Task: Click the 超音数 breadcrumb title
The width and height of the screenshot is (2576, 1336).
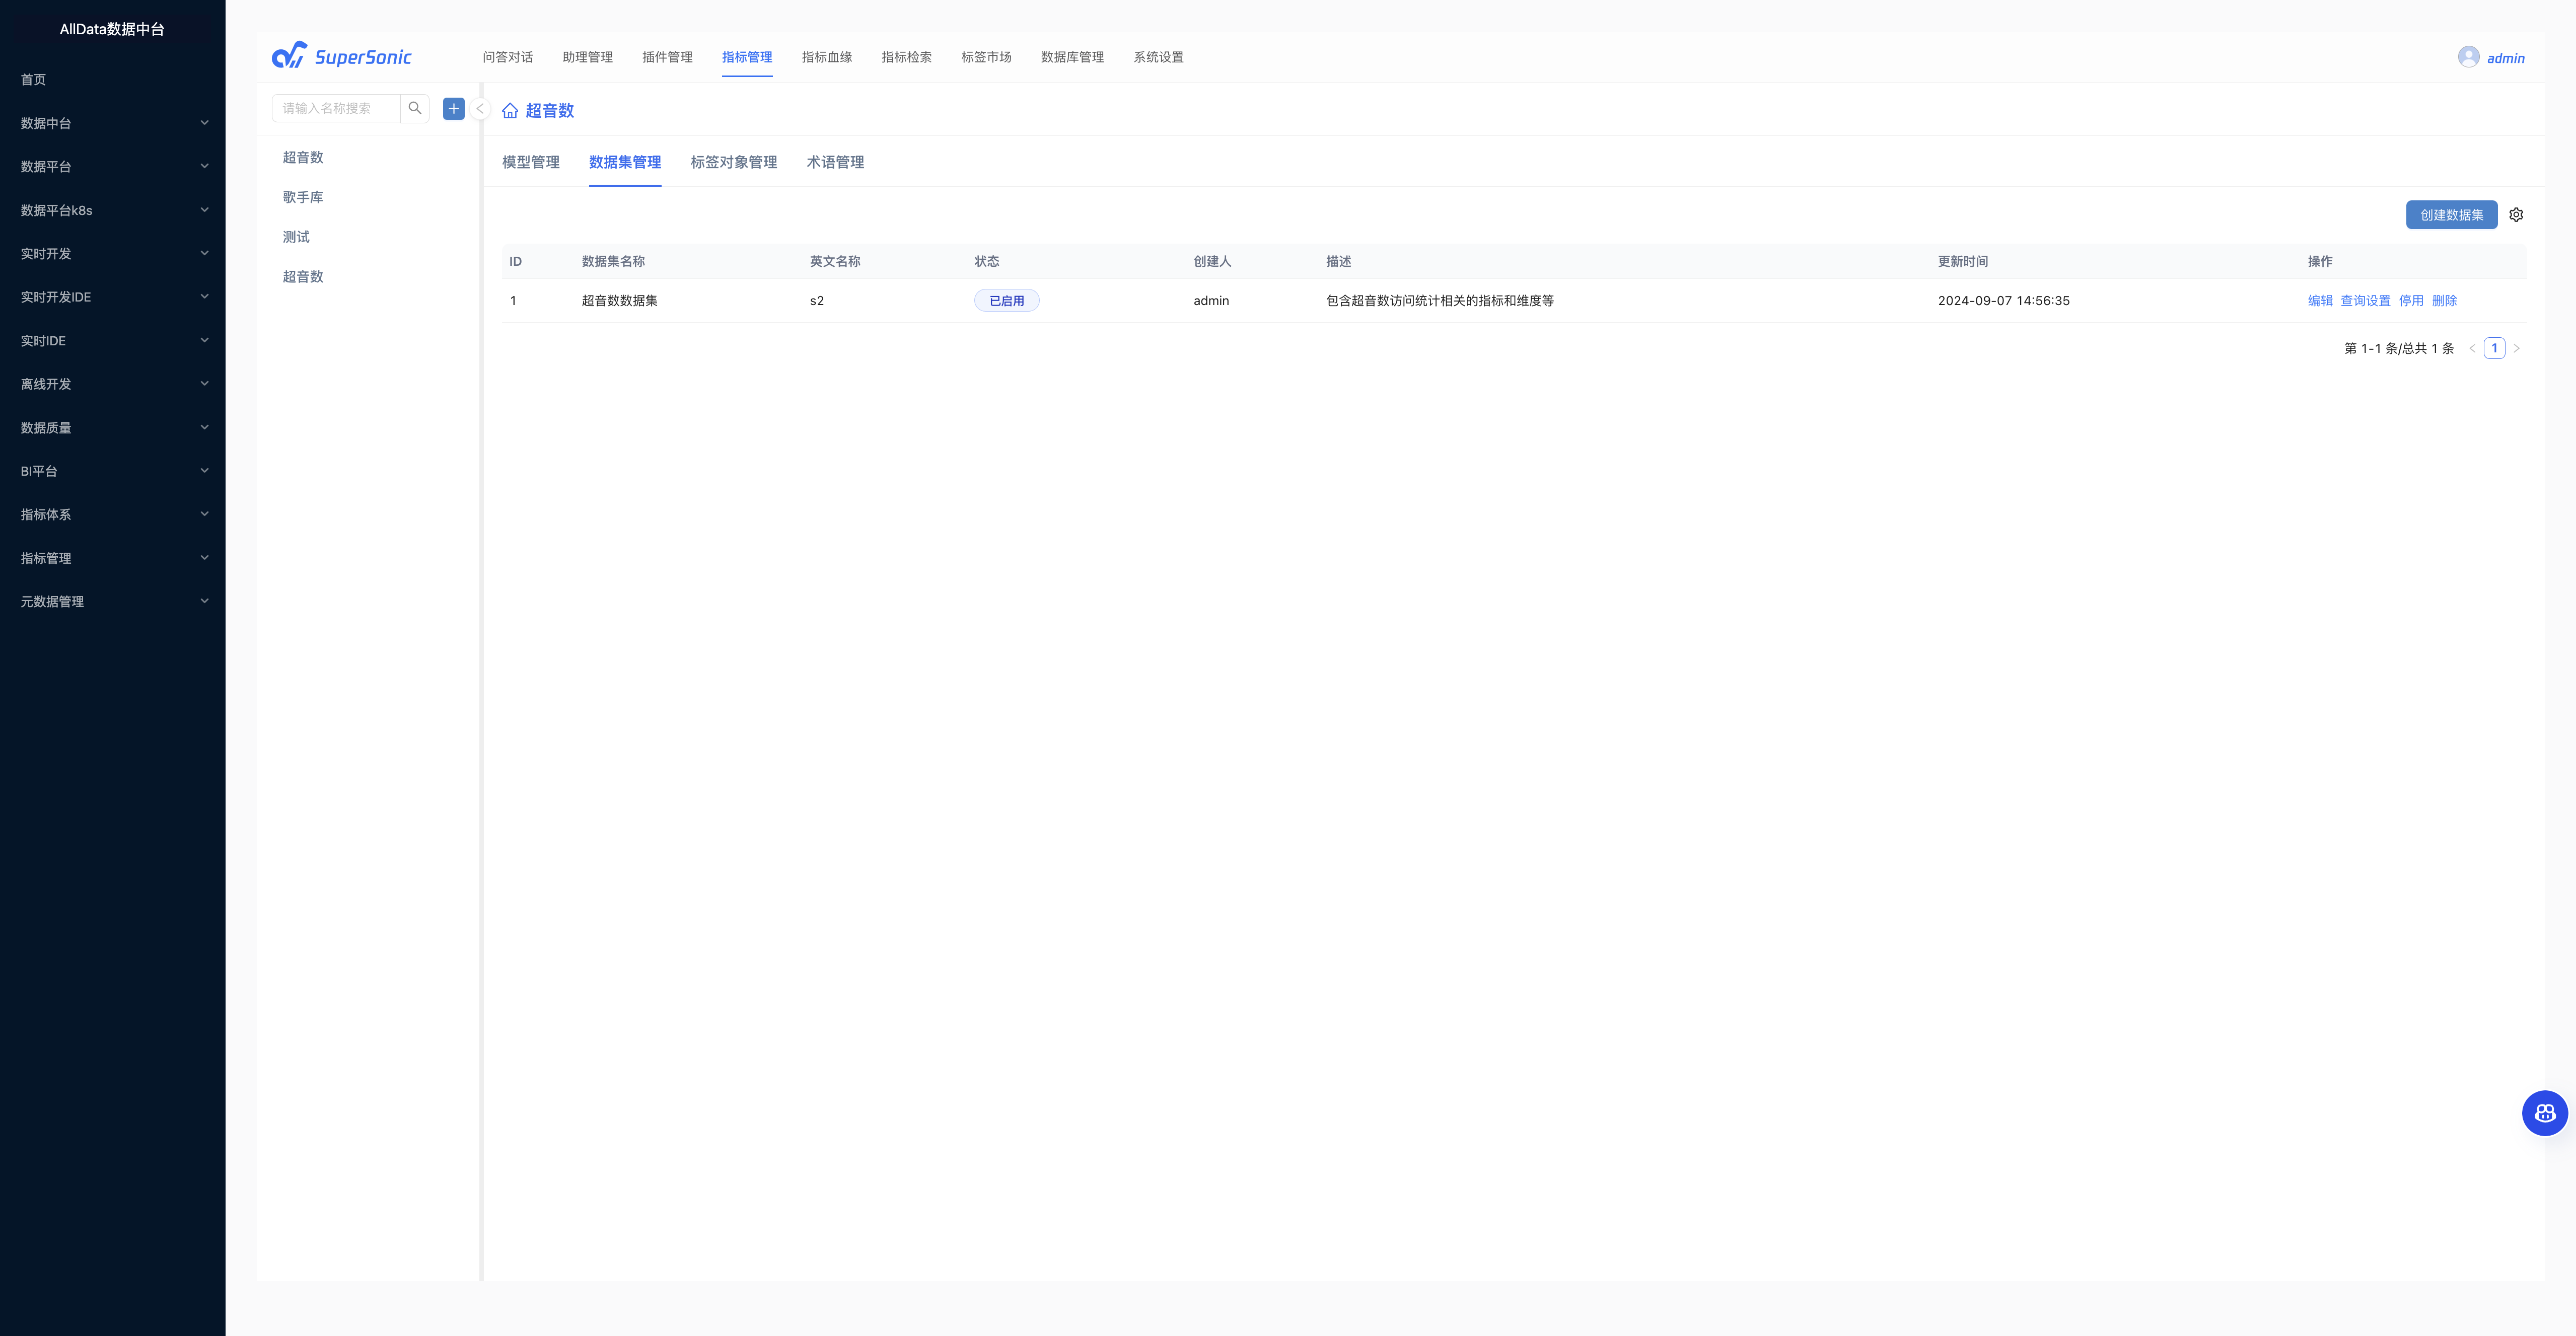Action: click(550, 111)
